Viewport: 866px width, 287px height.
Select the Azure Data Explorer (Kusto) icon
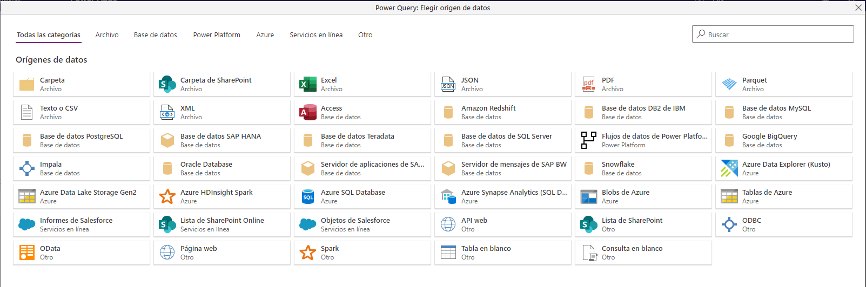(x=729, y=168)
